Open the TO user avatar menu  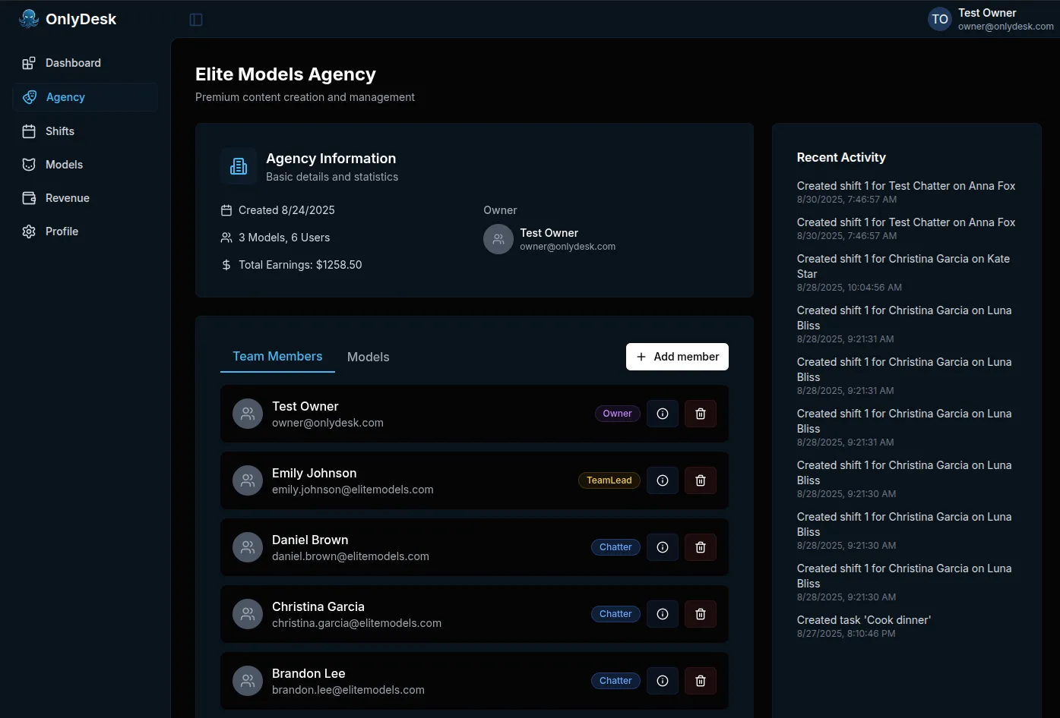coord(940,20)
